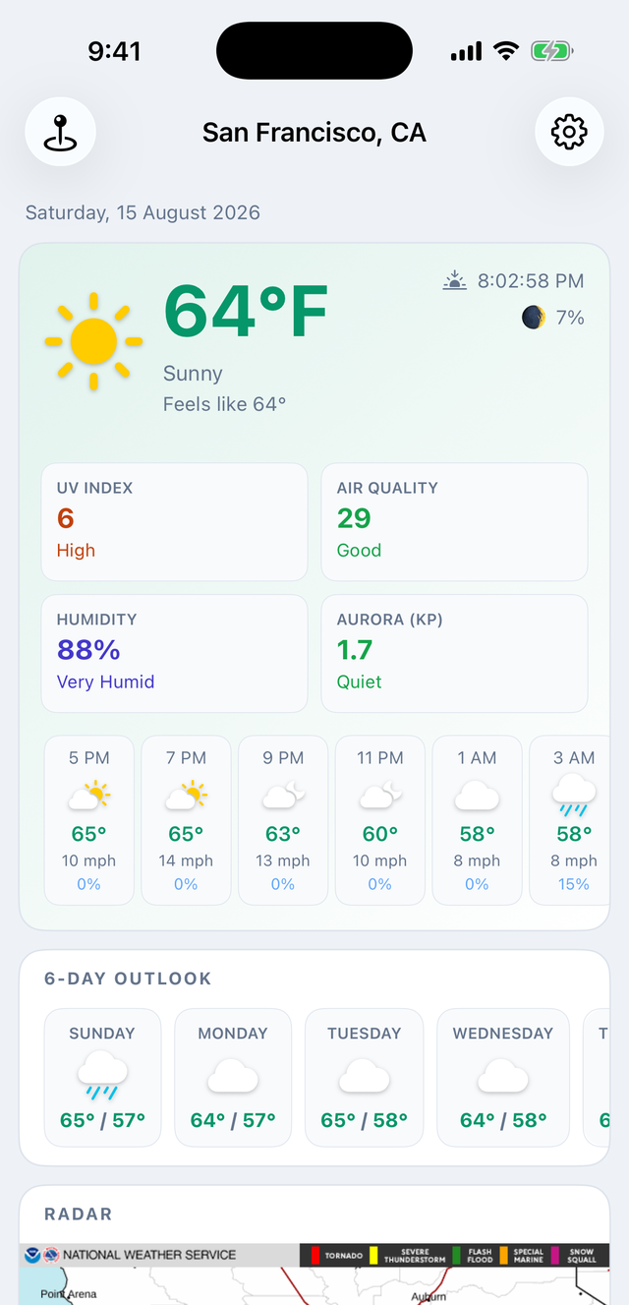Image resolution: width=629 pixels, height=1305 pixels.
Task: Tap the large sun weather icon
Action: [x=94, y=341]
